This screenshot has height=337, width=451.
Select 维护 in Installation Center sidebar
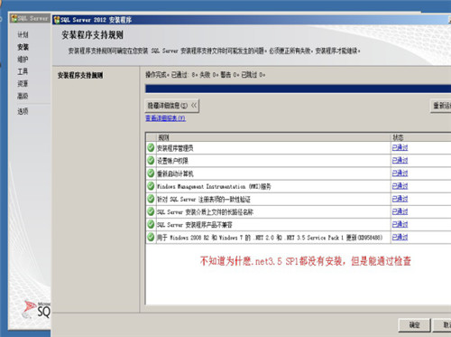point(23,60)
